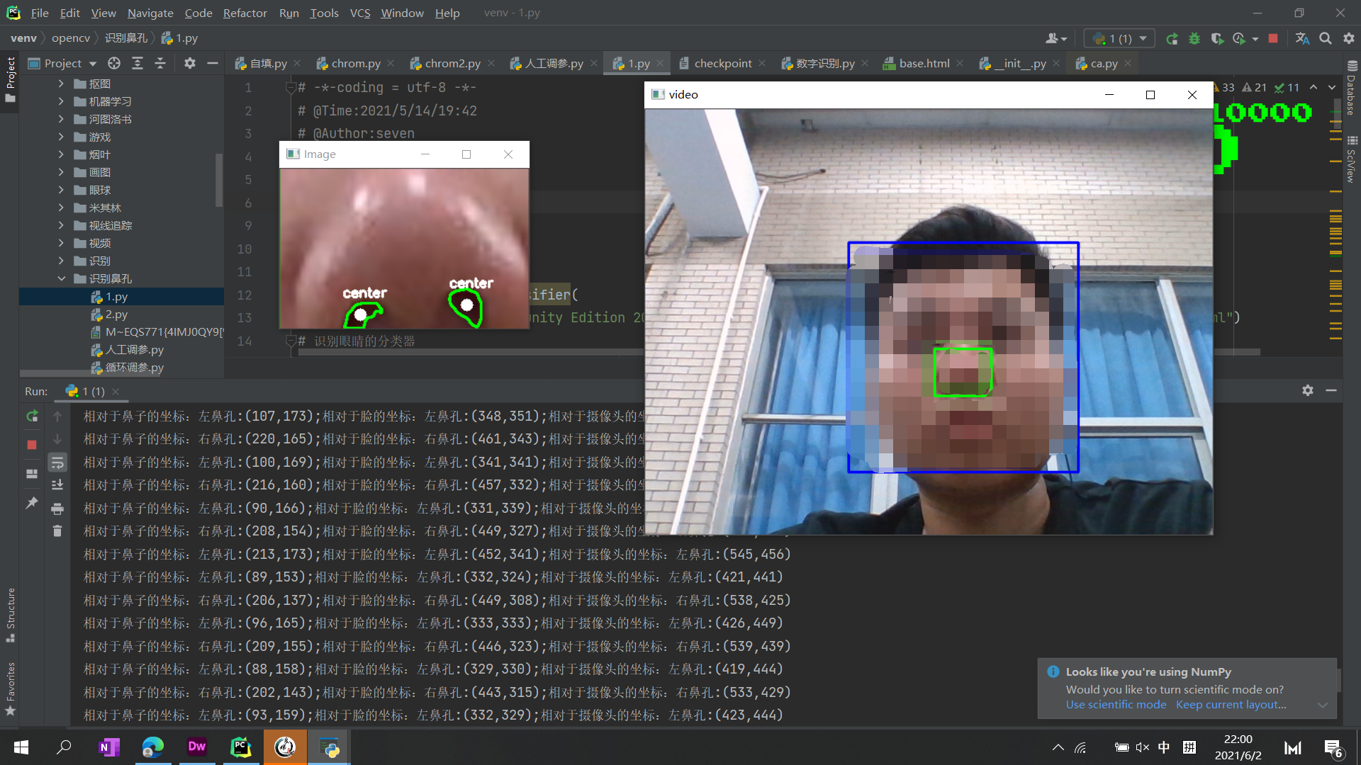
Task: Open 2.py in the project tree
Action: [x=116, y=314]
